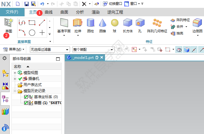Switch to the 分析 analysis tab
204x134 pixels.
point(80,12)
